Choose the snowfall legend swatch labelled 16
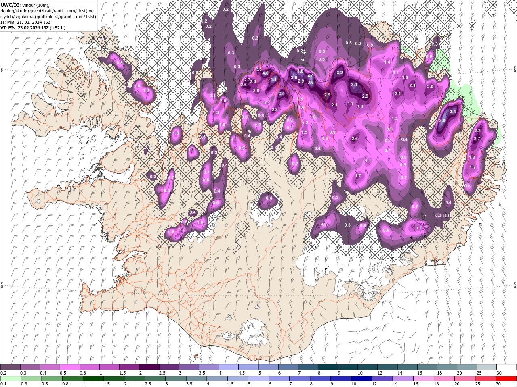Screen dimensions: 517x387 427,367
